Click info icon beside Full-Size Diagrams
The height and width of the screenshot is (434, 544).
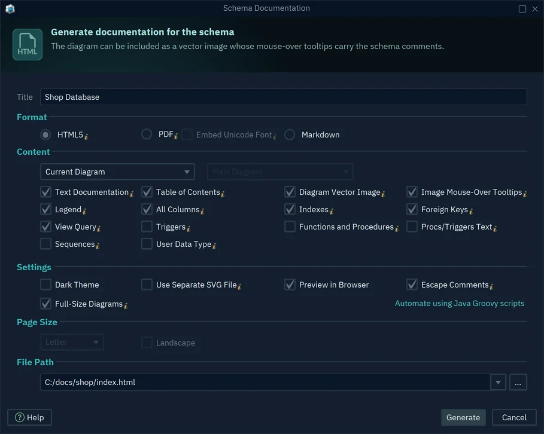coord(126,305)
